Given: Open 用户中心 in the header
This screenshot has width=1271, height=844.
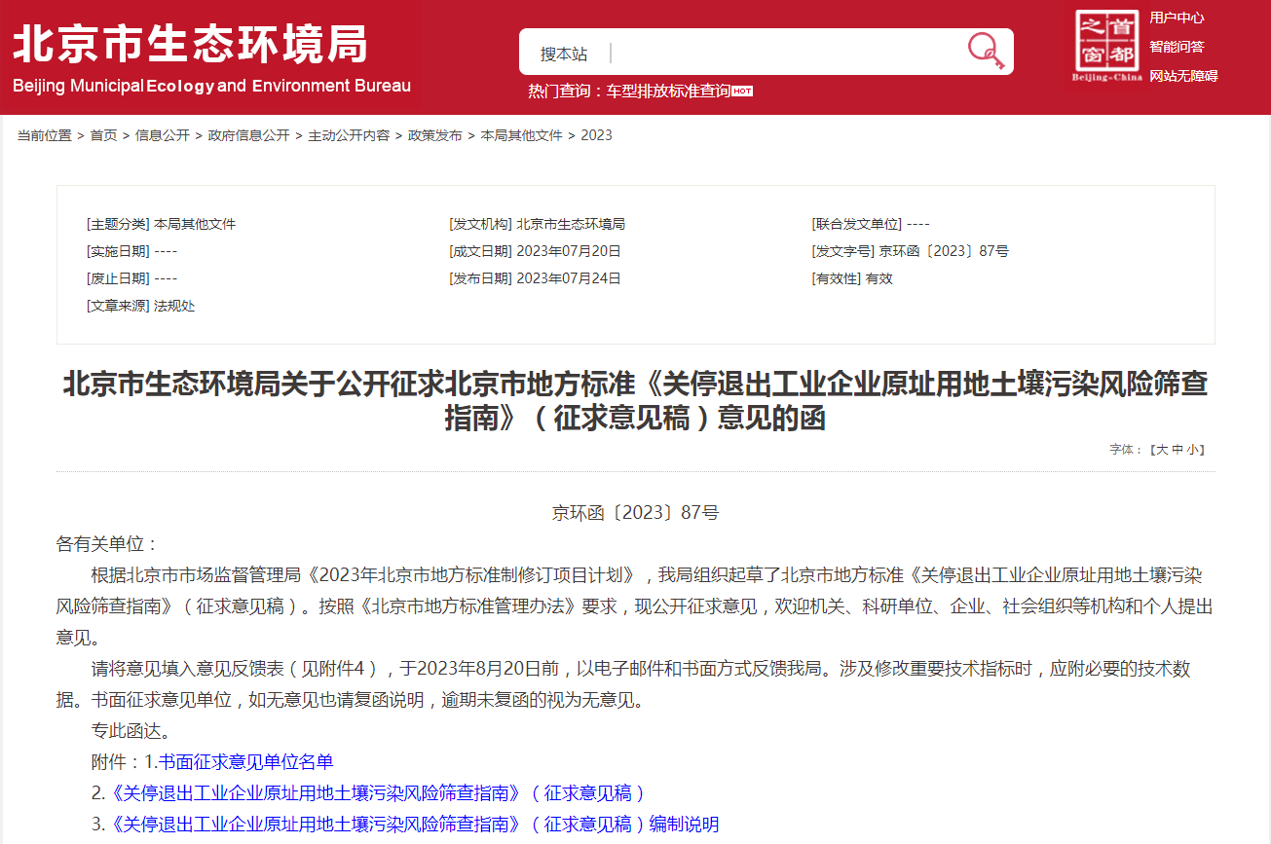Looking at the screenshot, I should point(1177,18).
